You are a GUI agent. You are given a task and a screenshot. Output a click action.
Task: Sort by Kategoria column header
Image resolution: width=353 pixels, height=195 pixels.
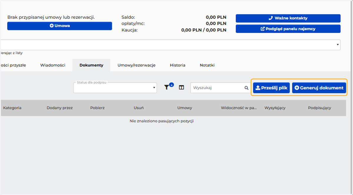click(12, 108)
